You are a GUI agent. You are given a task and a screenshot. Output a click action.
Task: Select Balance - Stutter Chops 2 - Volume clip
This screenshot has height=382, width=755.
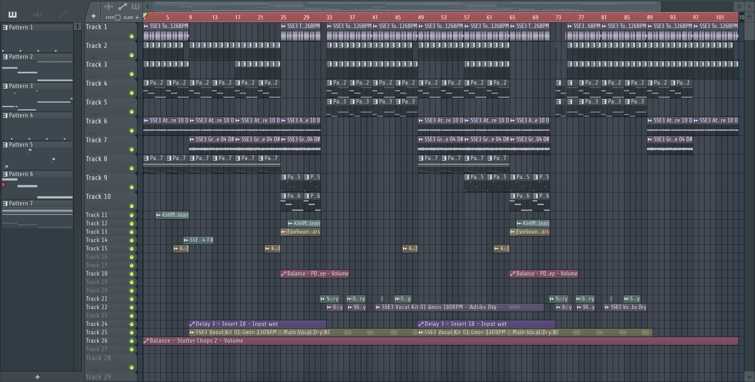(441, 341)
